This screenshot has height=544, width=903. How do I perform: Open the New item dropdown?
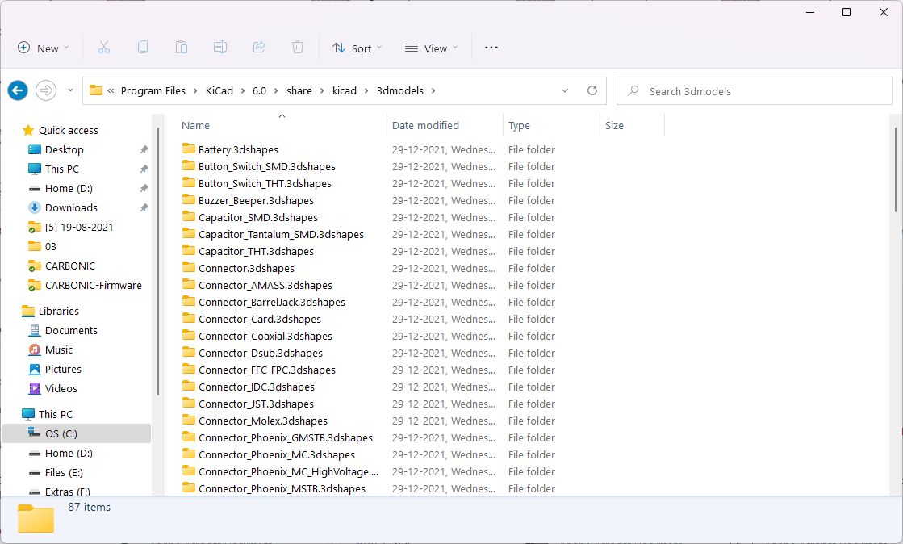pyautogui.click(x=44, y=48)
